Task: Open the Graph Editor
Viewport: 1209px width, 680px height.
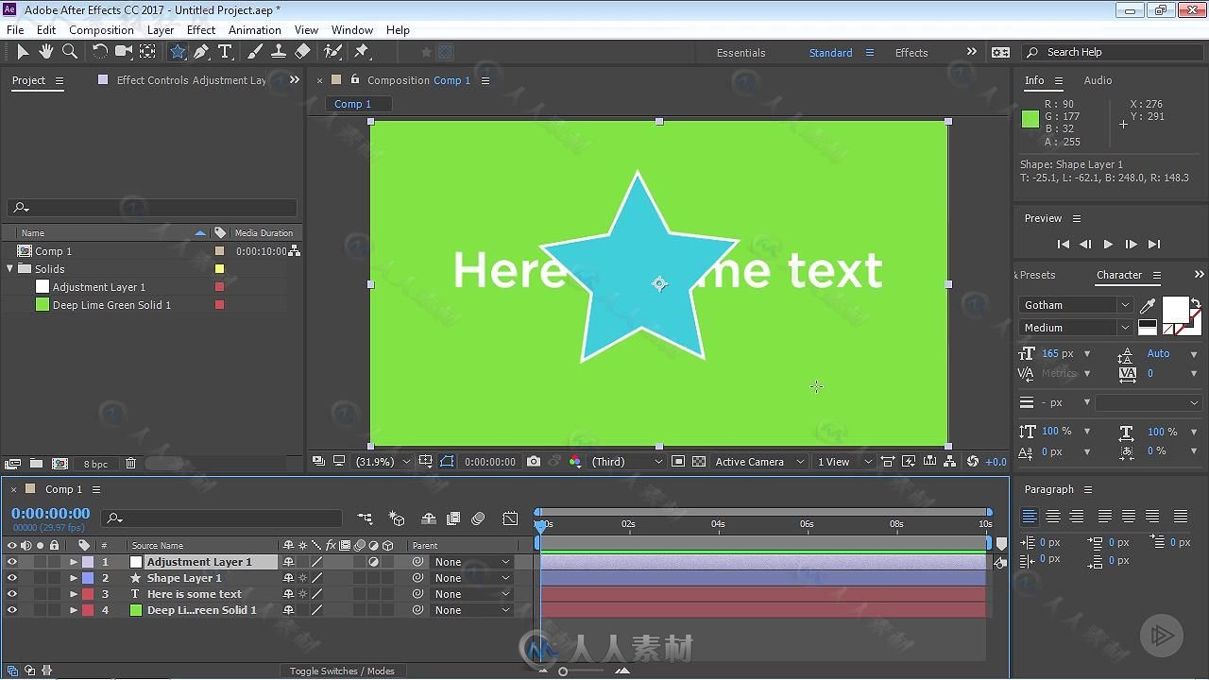Action: pyautogui.click(x=510, y=518)
